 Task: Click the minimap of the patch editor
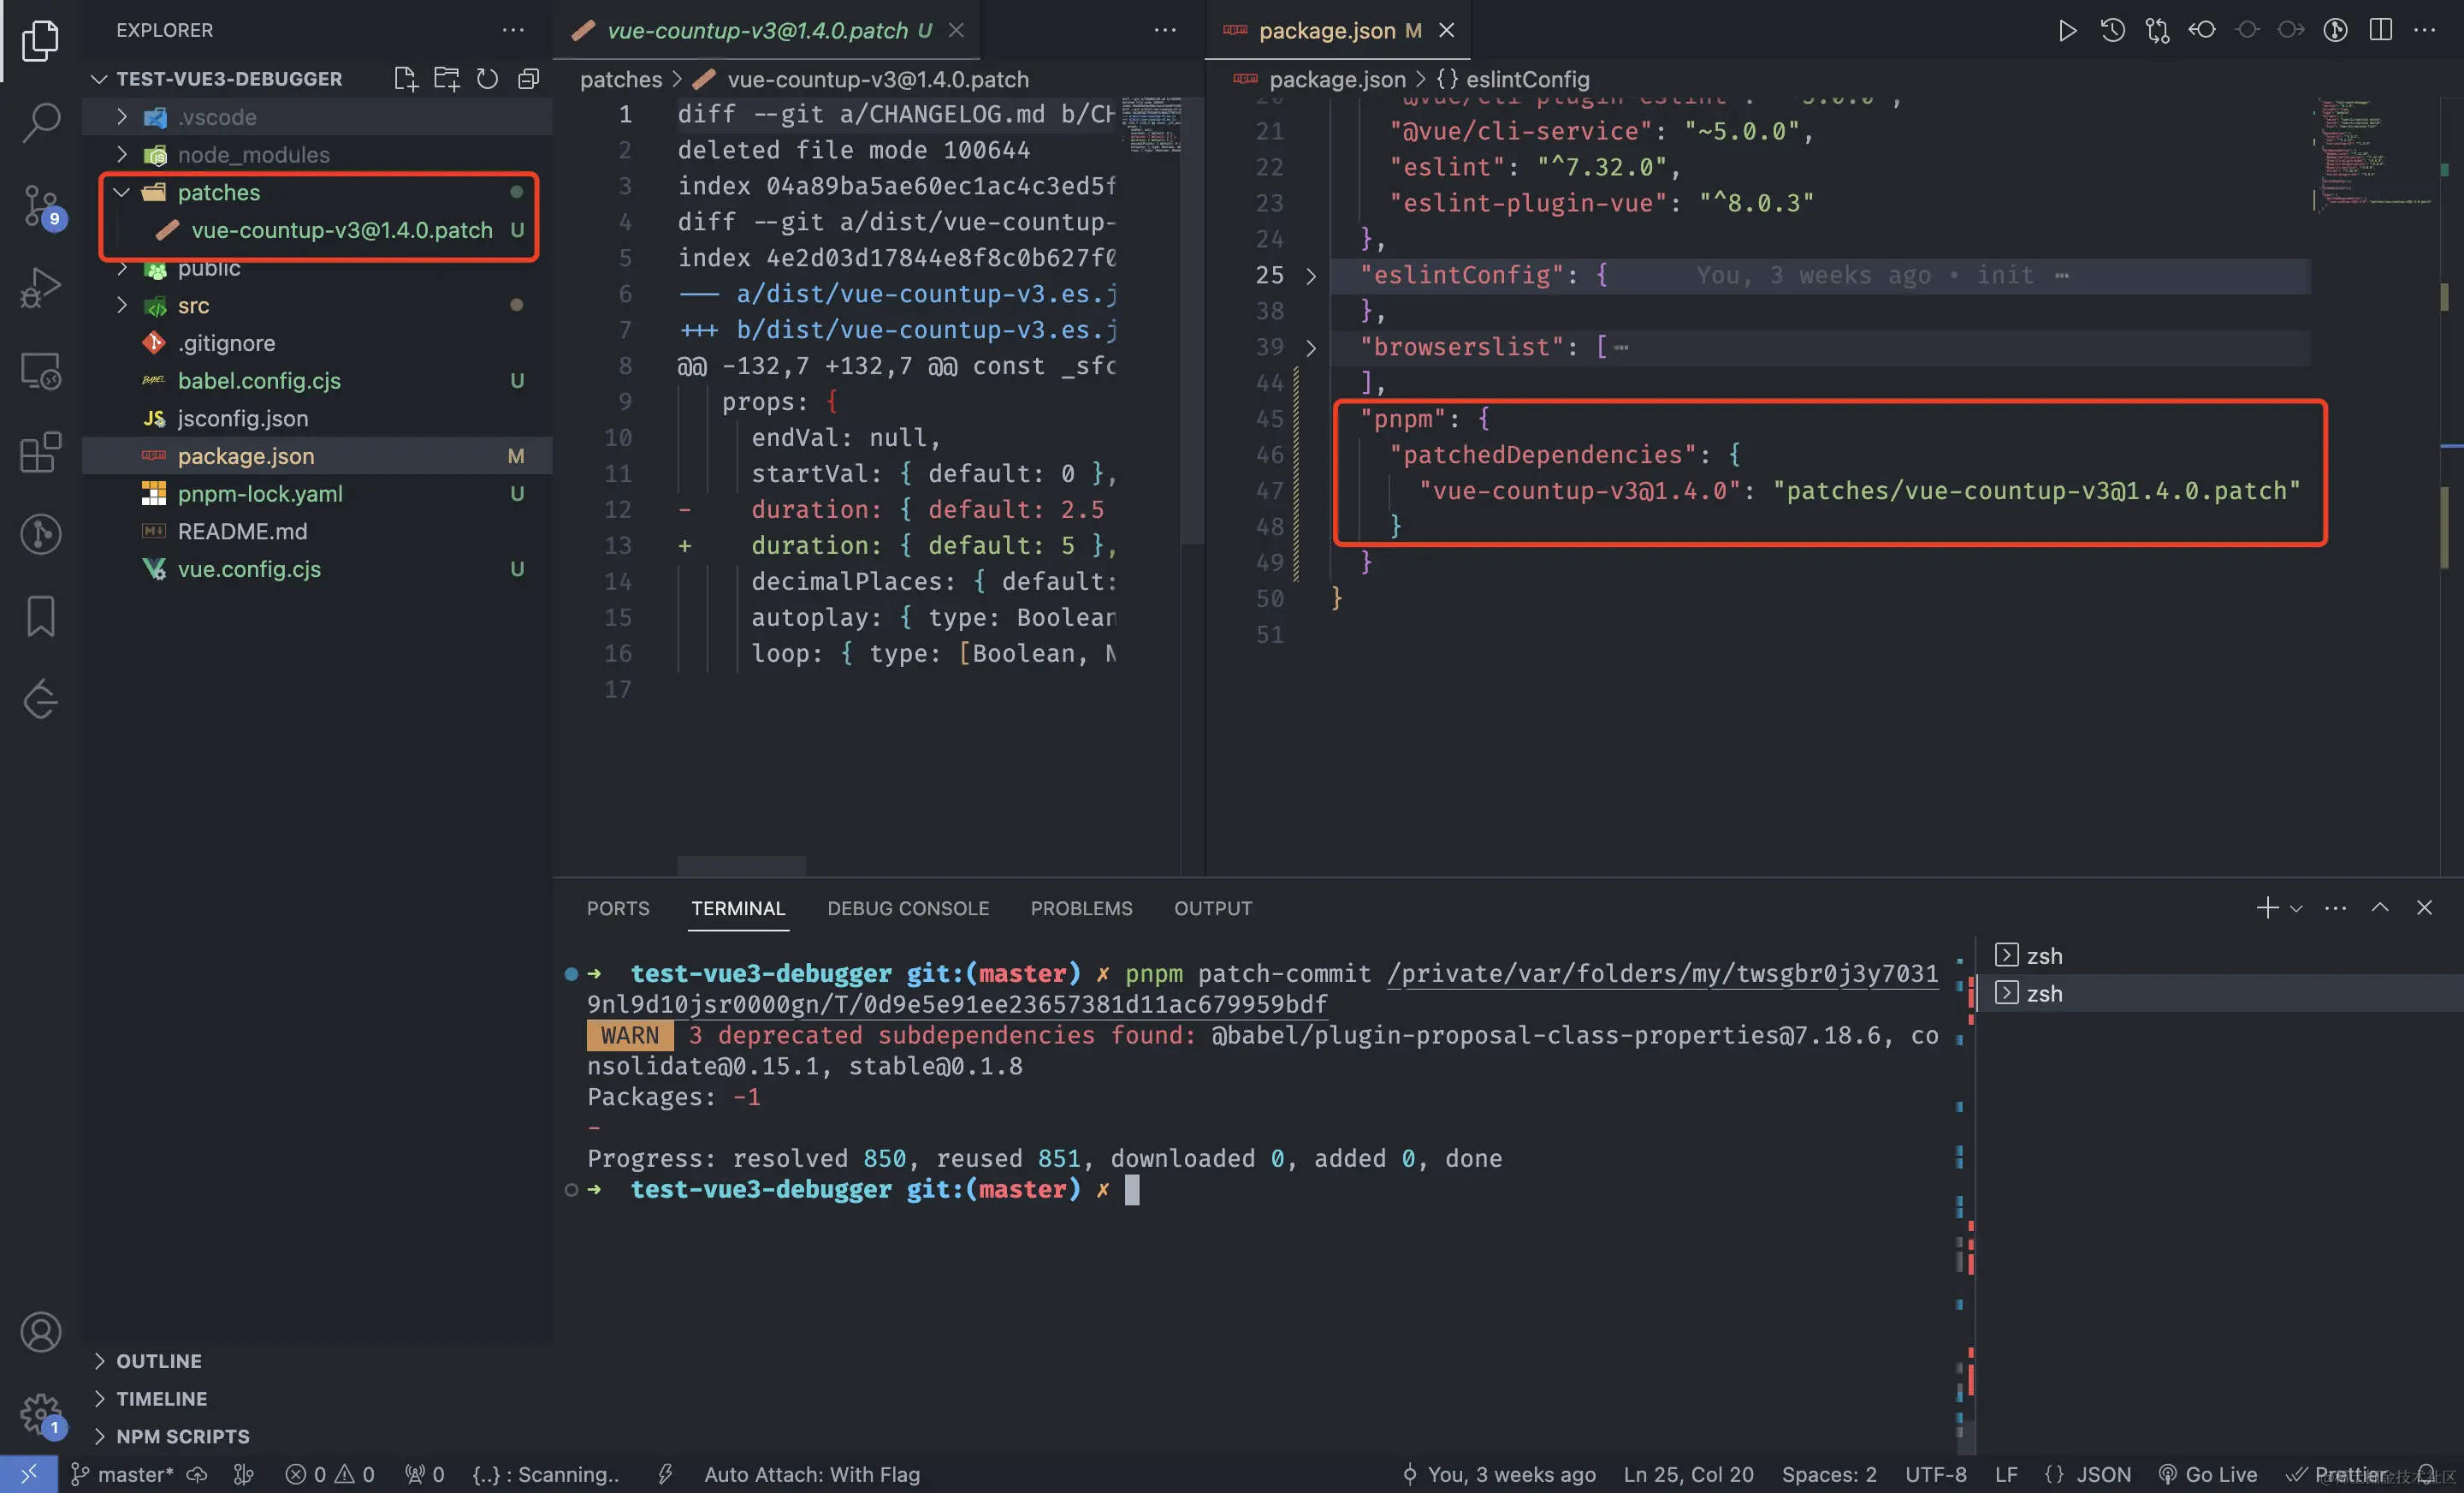tap(1151, 125)
